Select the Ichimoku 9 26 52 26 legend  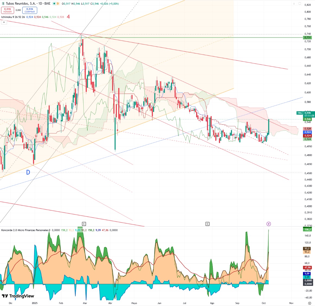[13, 17]
